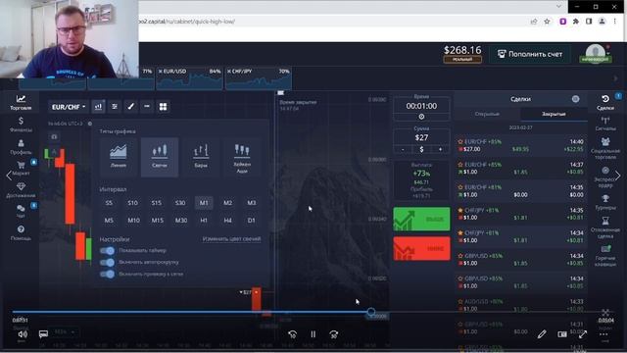Open the Помощь question mark icon
Viewport: 627px width, 353px height.
tap(21, 232)
